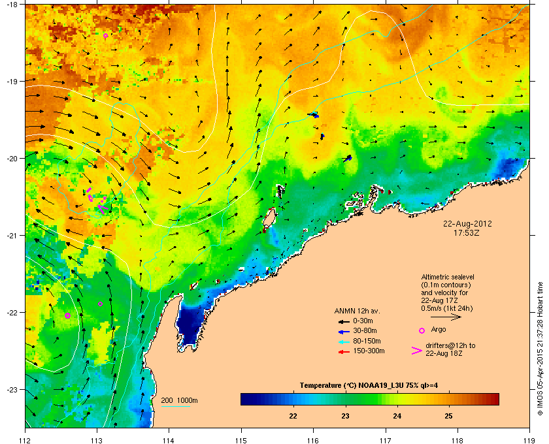Click the elongated island near 115.4E 20.8S
This screenshot has width=549, height=444.
pos(269,219)
